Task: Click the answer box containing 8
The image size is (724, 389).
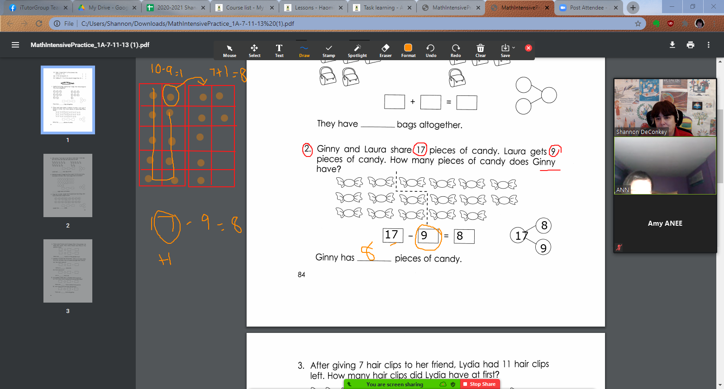Action: click(x=464, y=236)
